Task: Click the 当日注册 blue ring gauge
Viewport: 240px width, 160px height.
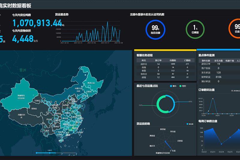Action: 155,29
